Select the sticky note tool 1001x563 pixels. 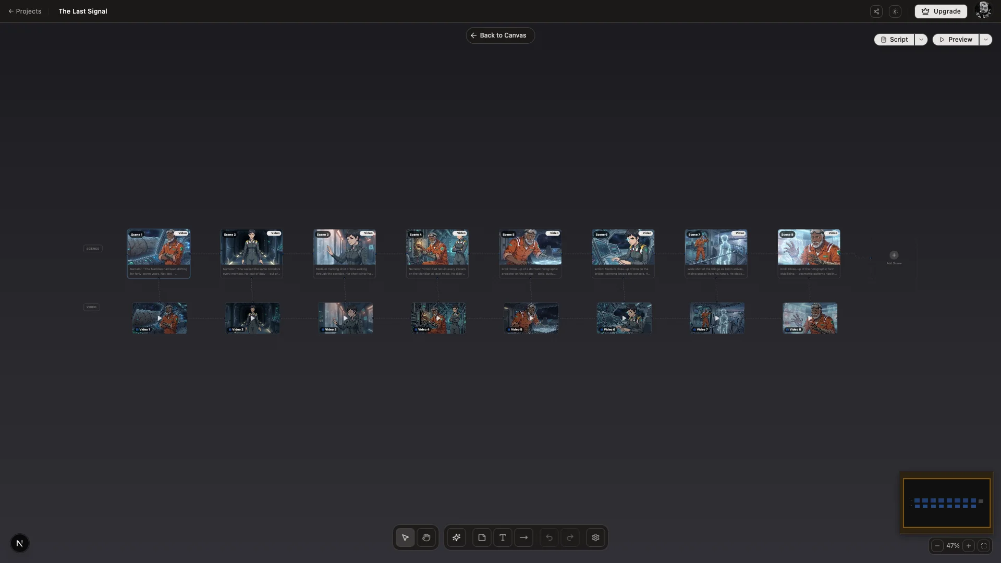(482, 537)
